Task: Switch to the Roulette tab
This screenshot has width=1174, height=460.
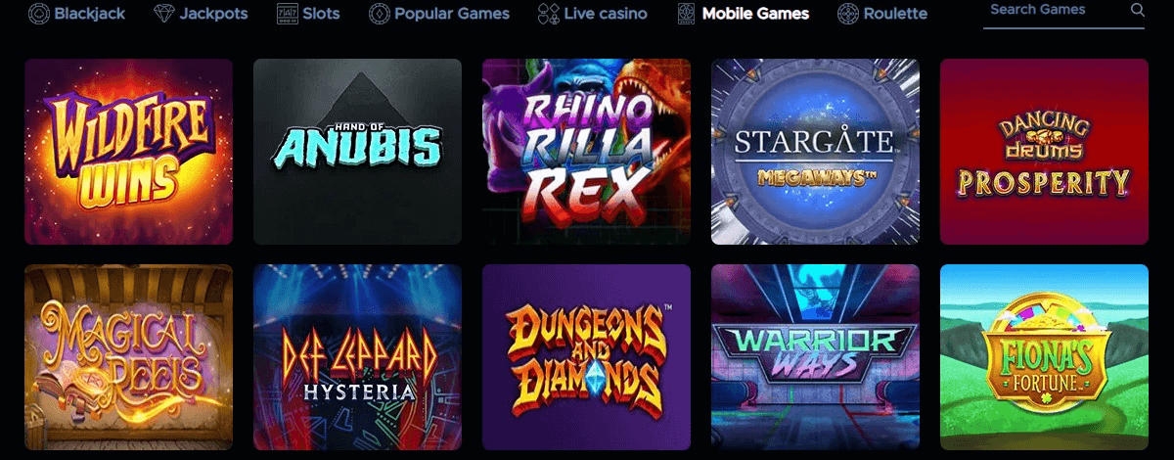Action: pos(882,14)
